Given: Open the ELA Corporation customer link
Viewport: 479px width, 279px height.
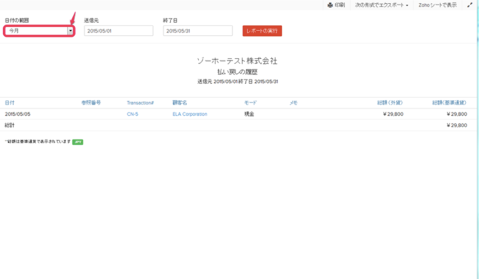Looking at the screenshot, I should pyautogui.click(x=189, y=114).
